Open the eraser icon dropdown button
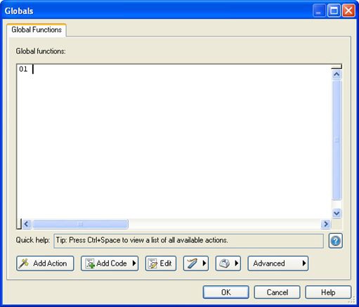359x307 pixels. click(x=228, y=263)
